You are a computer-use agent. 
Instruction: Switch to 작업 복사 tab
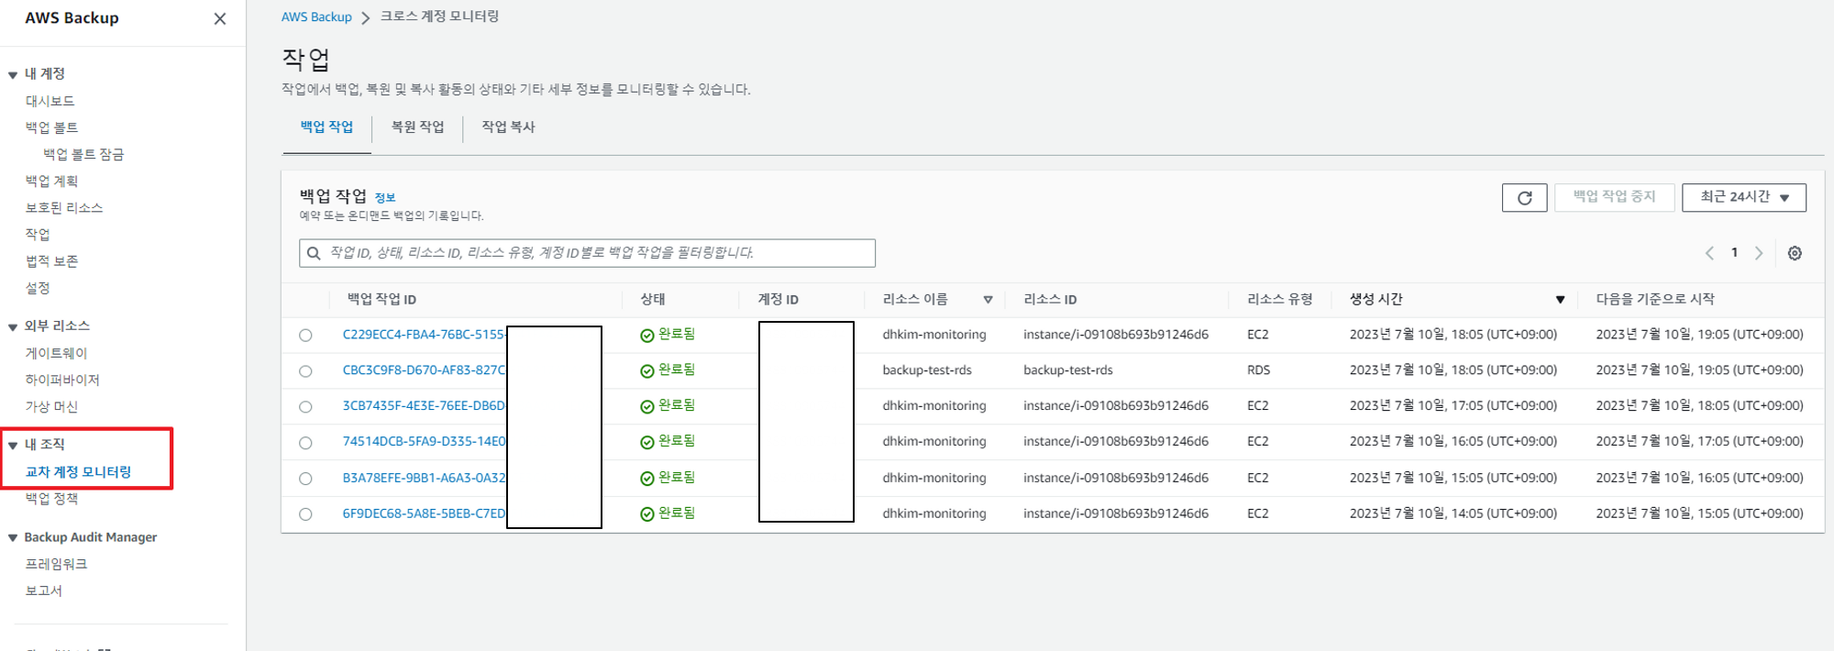[x=508, y=127]
